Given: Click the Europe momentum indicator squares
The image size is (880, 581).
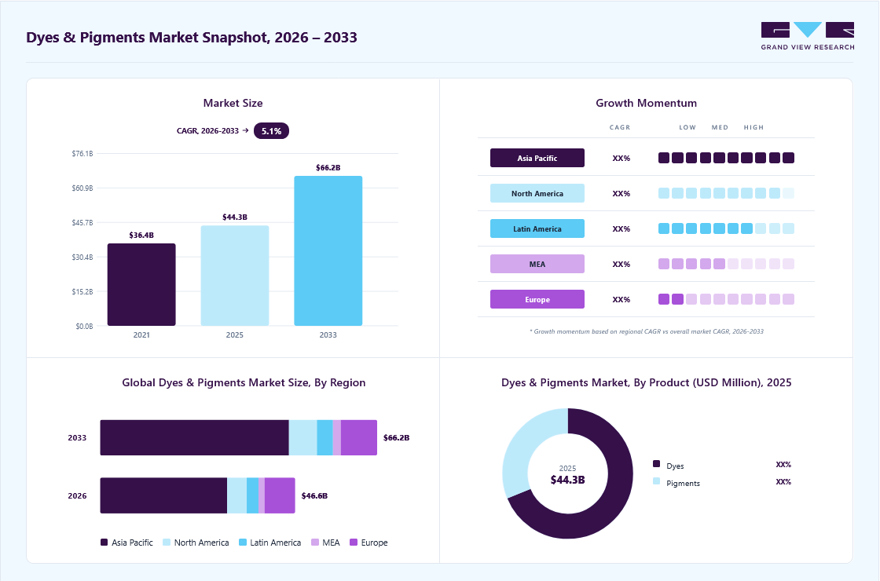Looking at the screenshot, I should click(726, 299).
